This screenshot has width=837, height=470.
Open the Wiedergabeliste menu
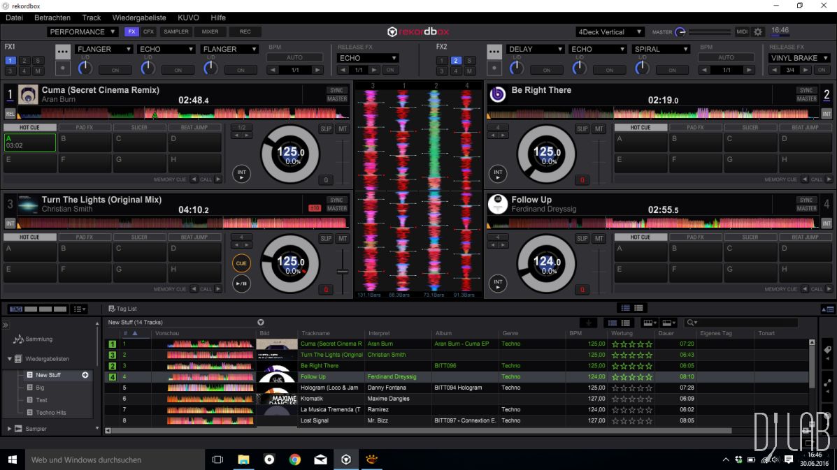[x=139, y=17]
